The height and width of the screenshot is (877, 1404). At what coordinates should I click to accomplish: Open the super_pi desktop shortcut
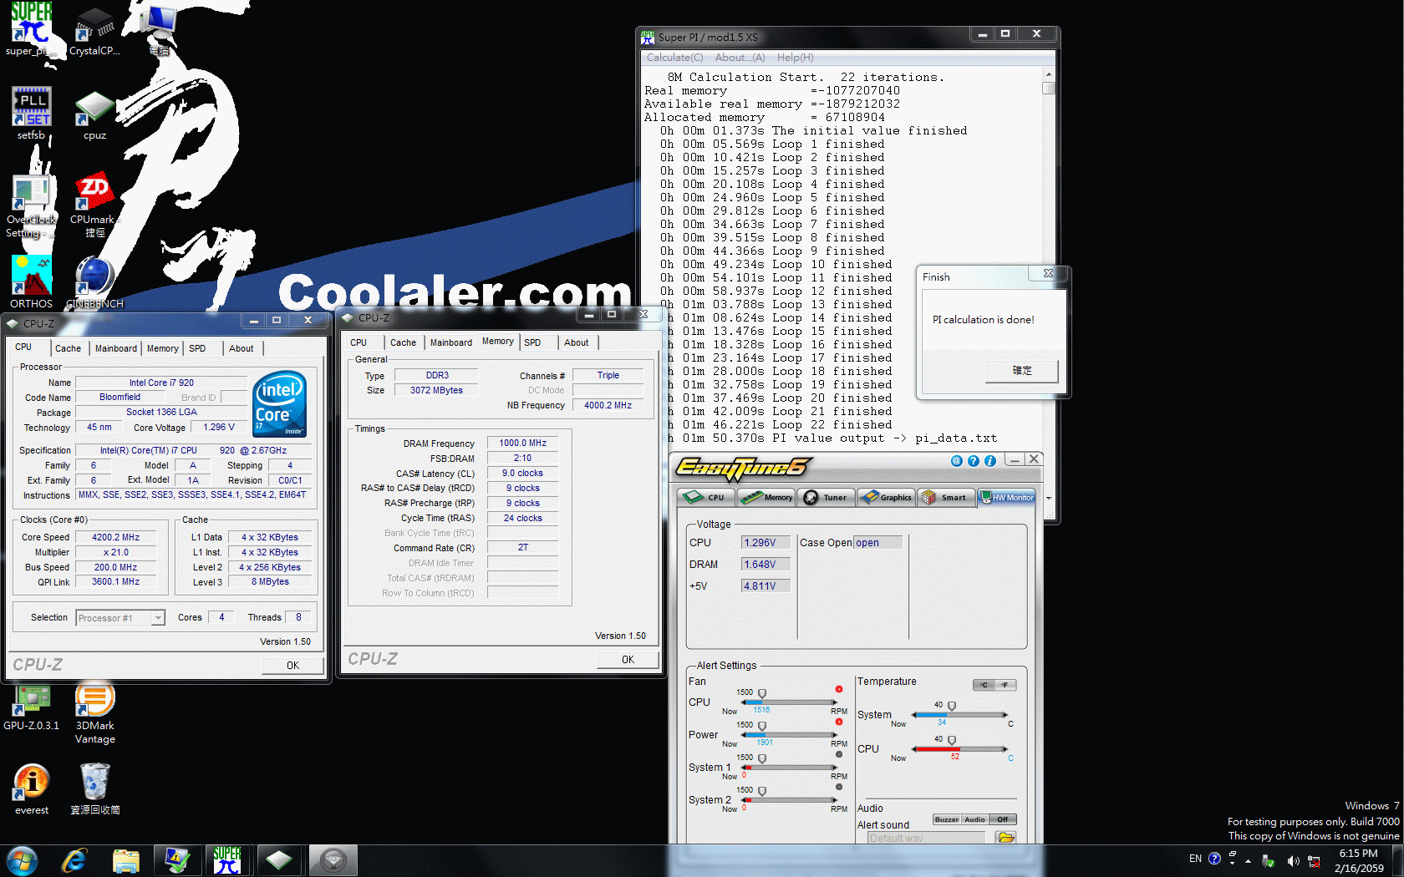pyautogui.click(x=31, y=29)
